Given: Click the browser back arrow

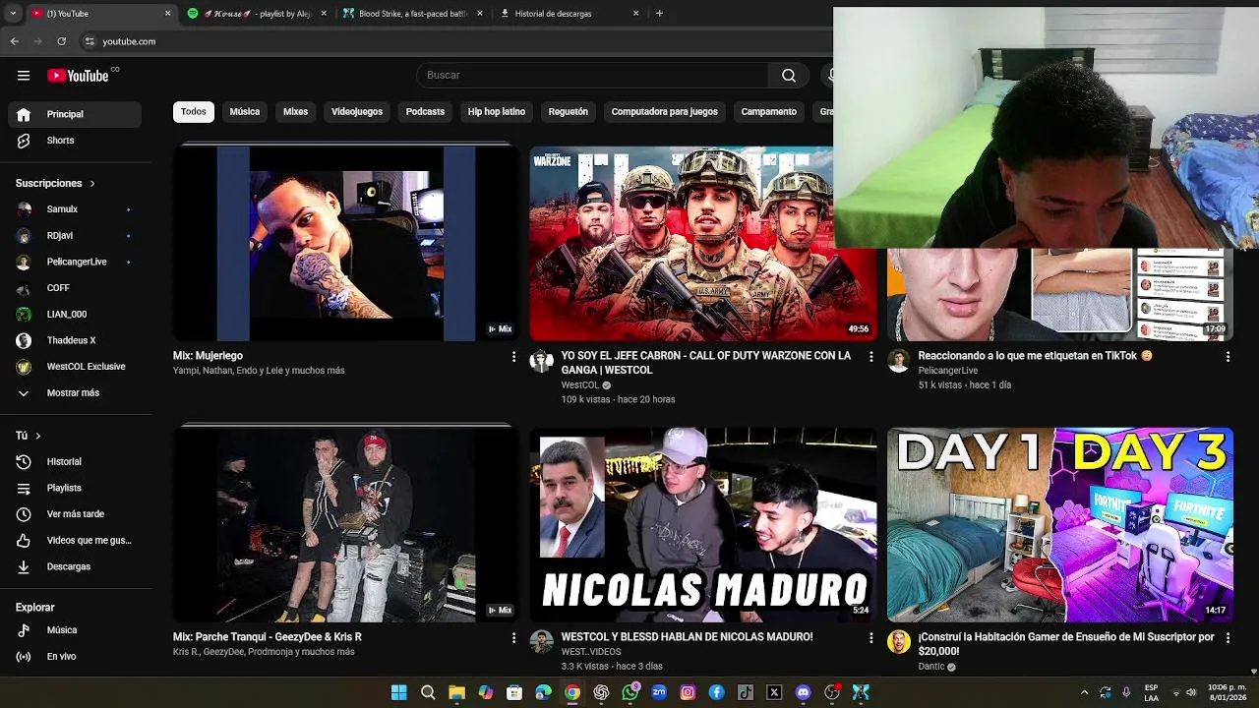Looking at the screenshot, I should 15,41.
